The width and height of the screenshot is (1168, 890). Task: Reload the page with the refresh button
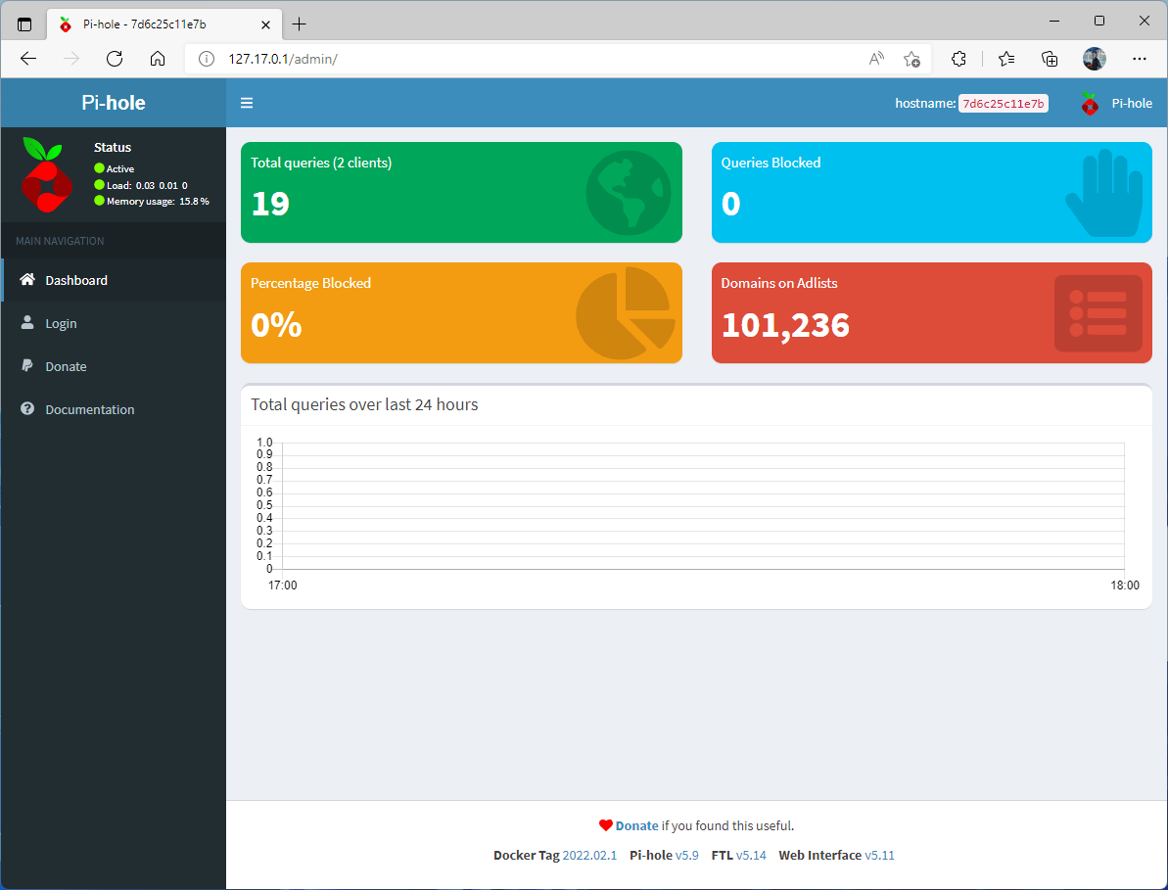coord(114,59)
